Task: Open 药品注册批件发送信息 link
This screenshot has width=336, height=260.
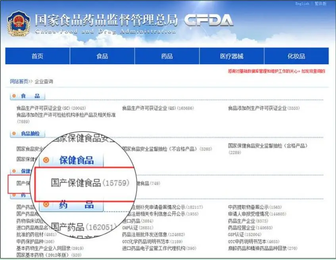Action: coord(154,235)
